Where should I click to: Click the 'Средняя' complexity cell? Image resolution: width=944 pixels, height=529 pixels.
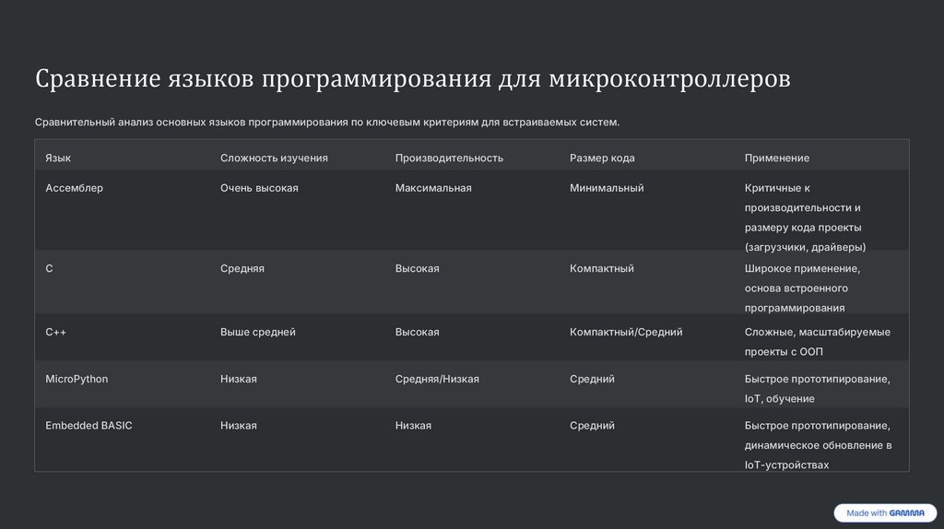tap(242, 268)
